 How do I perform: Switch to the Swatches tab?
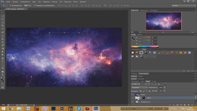(140, 35)
